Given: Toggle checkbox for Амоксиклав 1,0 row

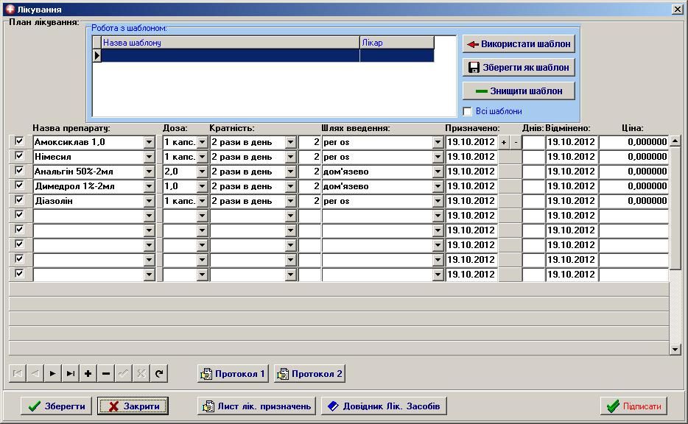Looking at the screenshot, I should (19, 141).
